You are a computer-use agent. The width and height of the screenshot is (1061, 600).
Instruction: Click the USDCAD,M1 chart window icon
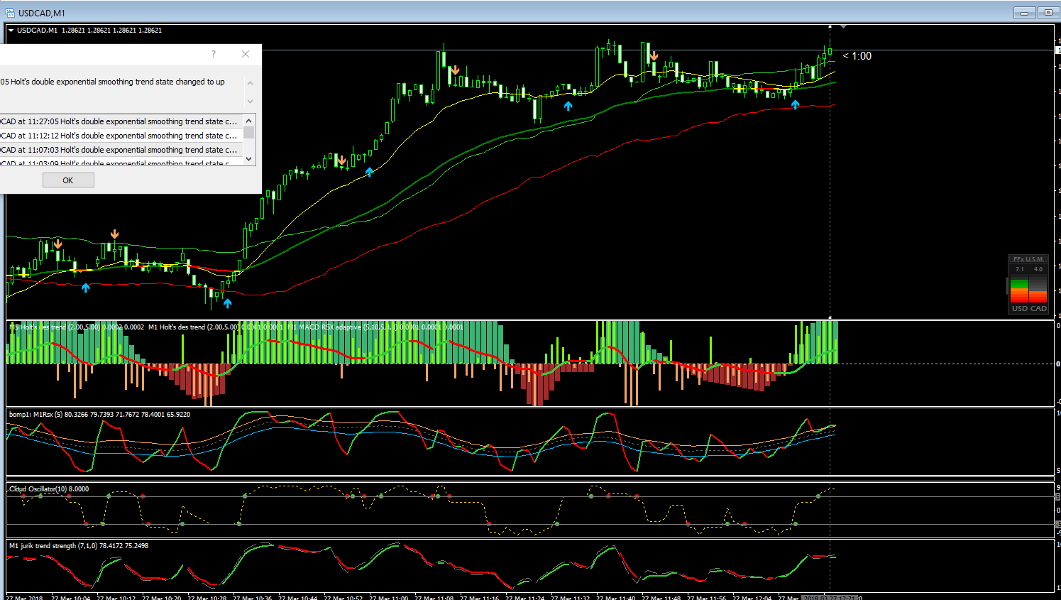[10, 13]
